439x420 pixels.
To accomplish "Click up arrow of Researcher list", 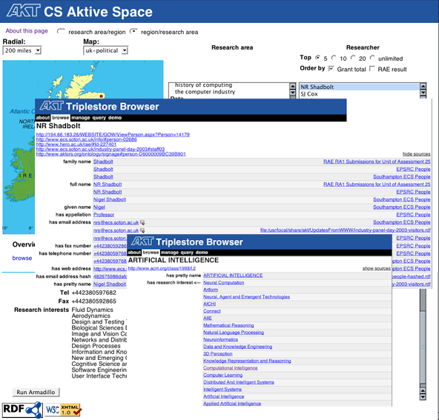I will 423,86.
